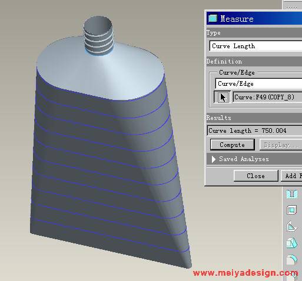The image size is (302, 281).
Task: Select the Curve:F49(COPY_8) reference field
Action: tap(267, 97)
